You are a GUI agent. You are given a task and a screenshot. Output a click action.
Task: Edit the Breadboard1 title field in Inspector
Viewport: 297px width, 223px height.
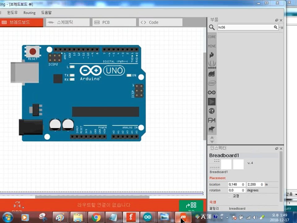[244, 155]
